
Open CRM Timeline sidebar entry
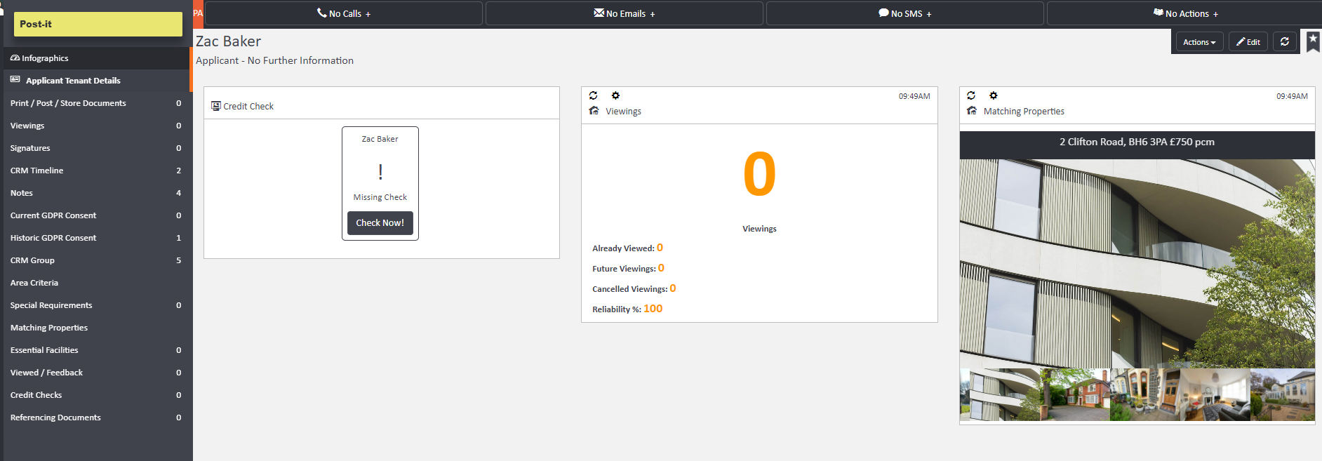coord(36,171)
